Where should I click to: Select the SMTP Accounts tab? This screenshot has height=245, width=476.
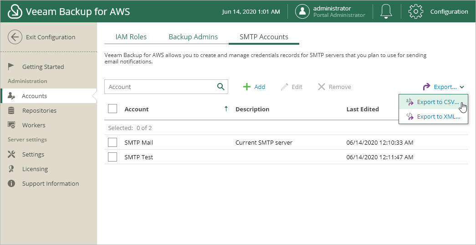point(264,37)
